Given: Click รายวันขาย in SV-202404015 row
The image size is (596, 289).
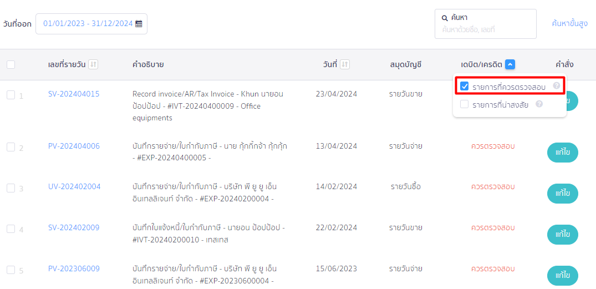Looking at the screenshot, I should [406, 94].
